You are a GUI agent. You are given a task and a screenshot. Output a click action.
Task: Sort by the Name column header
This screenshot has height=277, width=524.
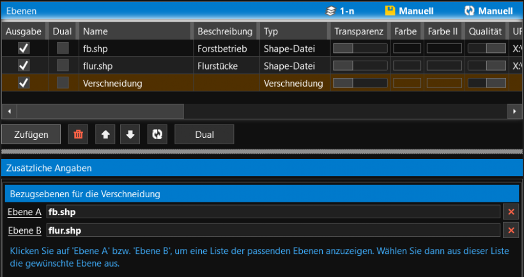coord(95,31)
